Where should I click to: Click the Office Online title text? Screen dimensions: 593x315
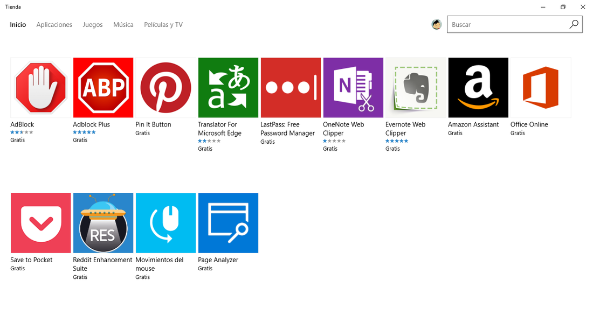click(529, 124)
